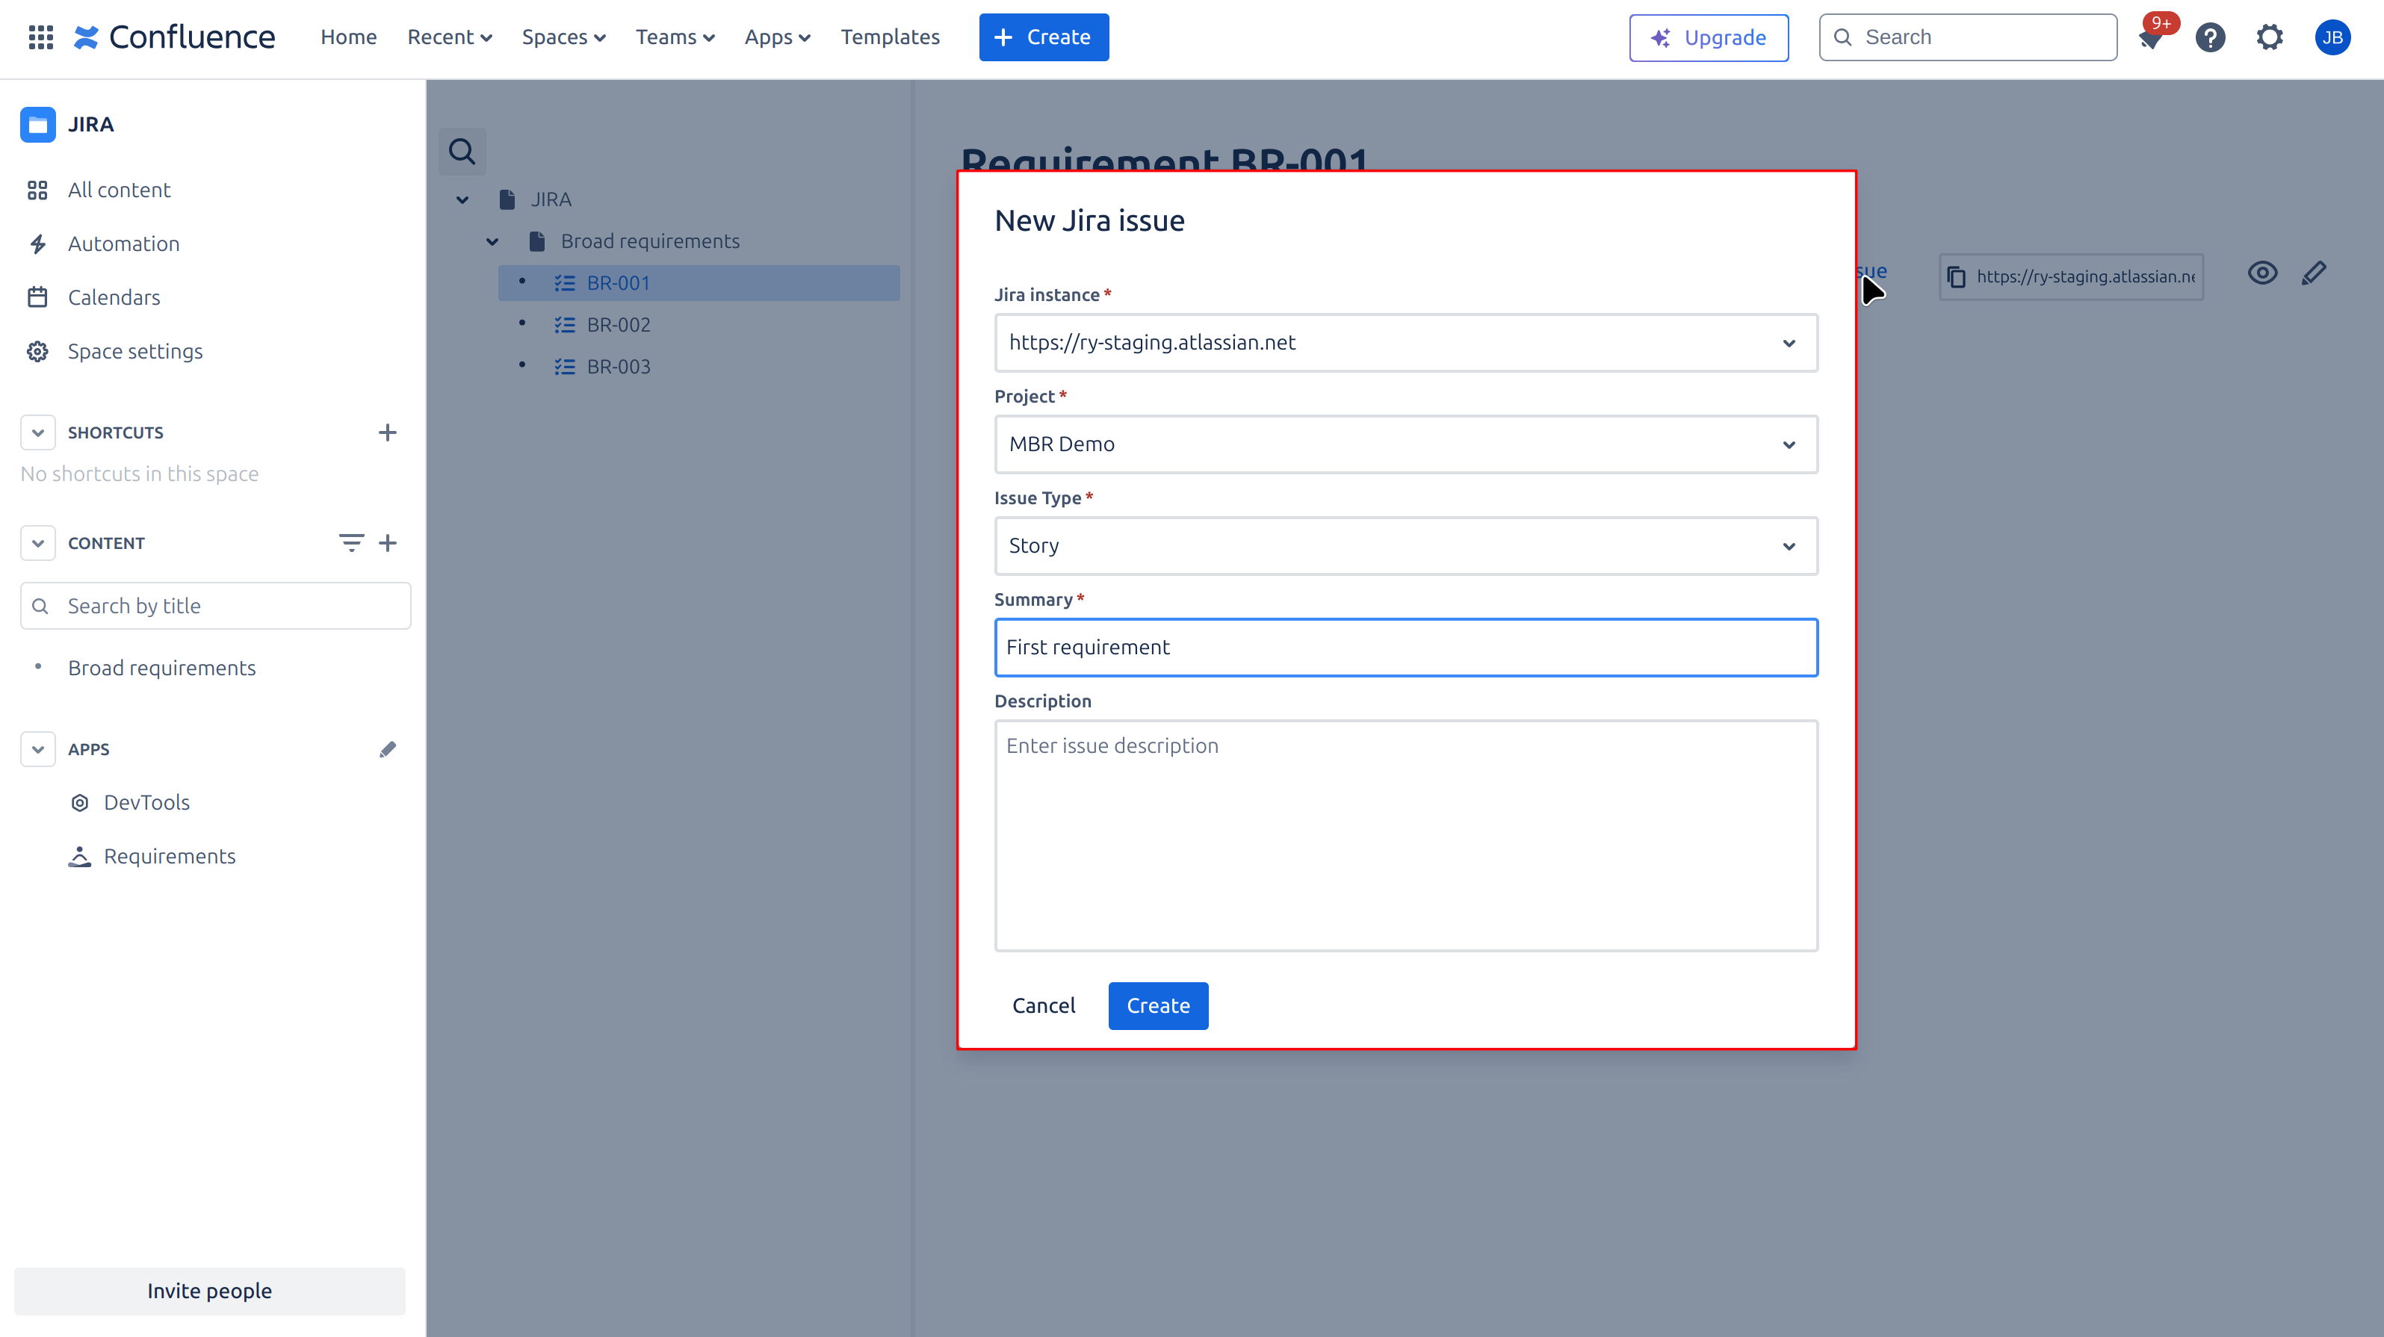The height and width of the screenshot is (1337, 2384).
Task: Open the Recent menu
Action: coord(449,37)
